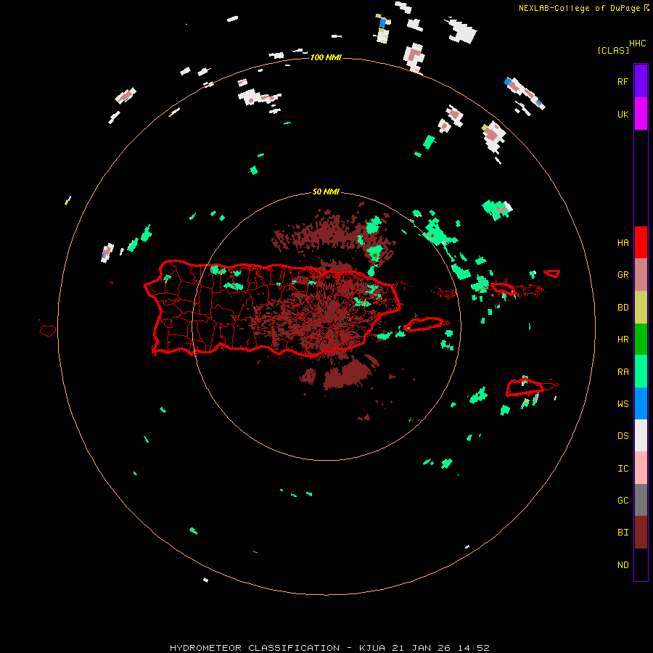Click the "14:52" timestamp text
Viewport: 653px width, 653px height.
[x=473, y=648]
